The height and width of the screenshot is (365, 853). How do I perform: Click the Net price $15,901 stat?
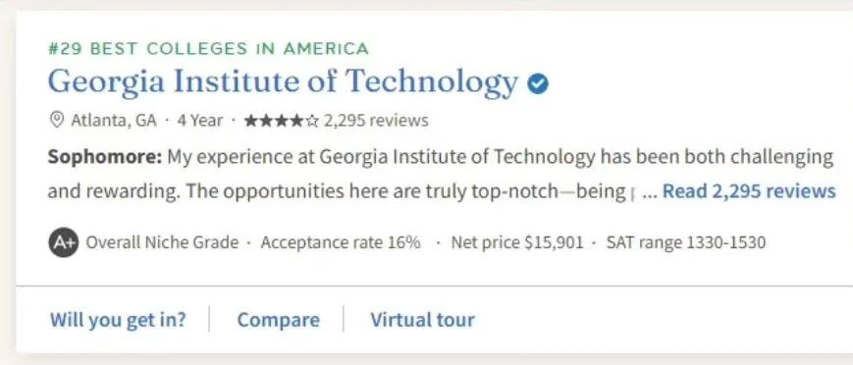point(516,242)
